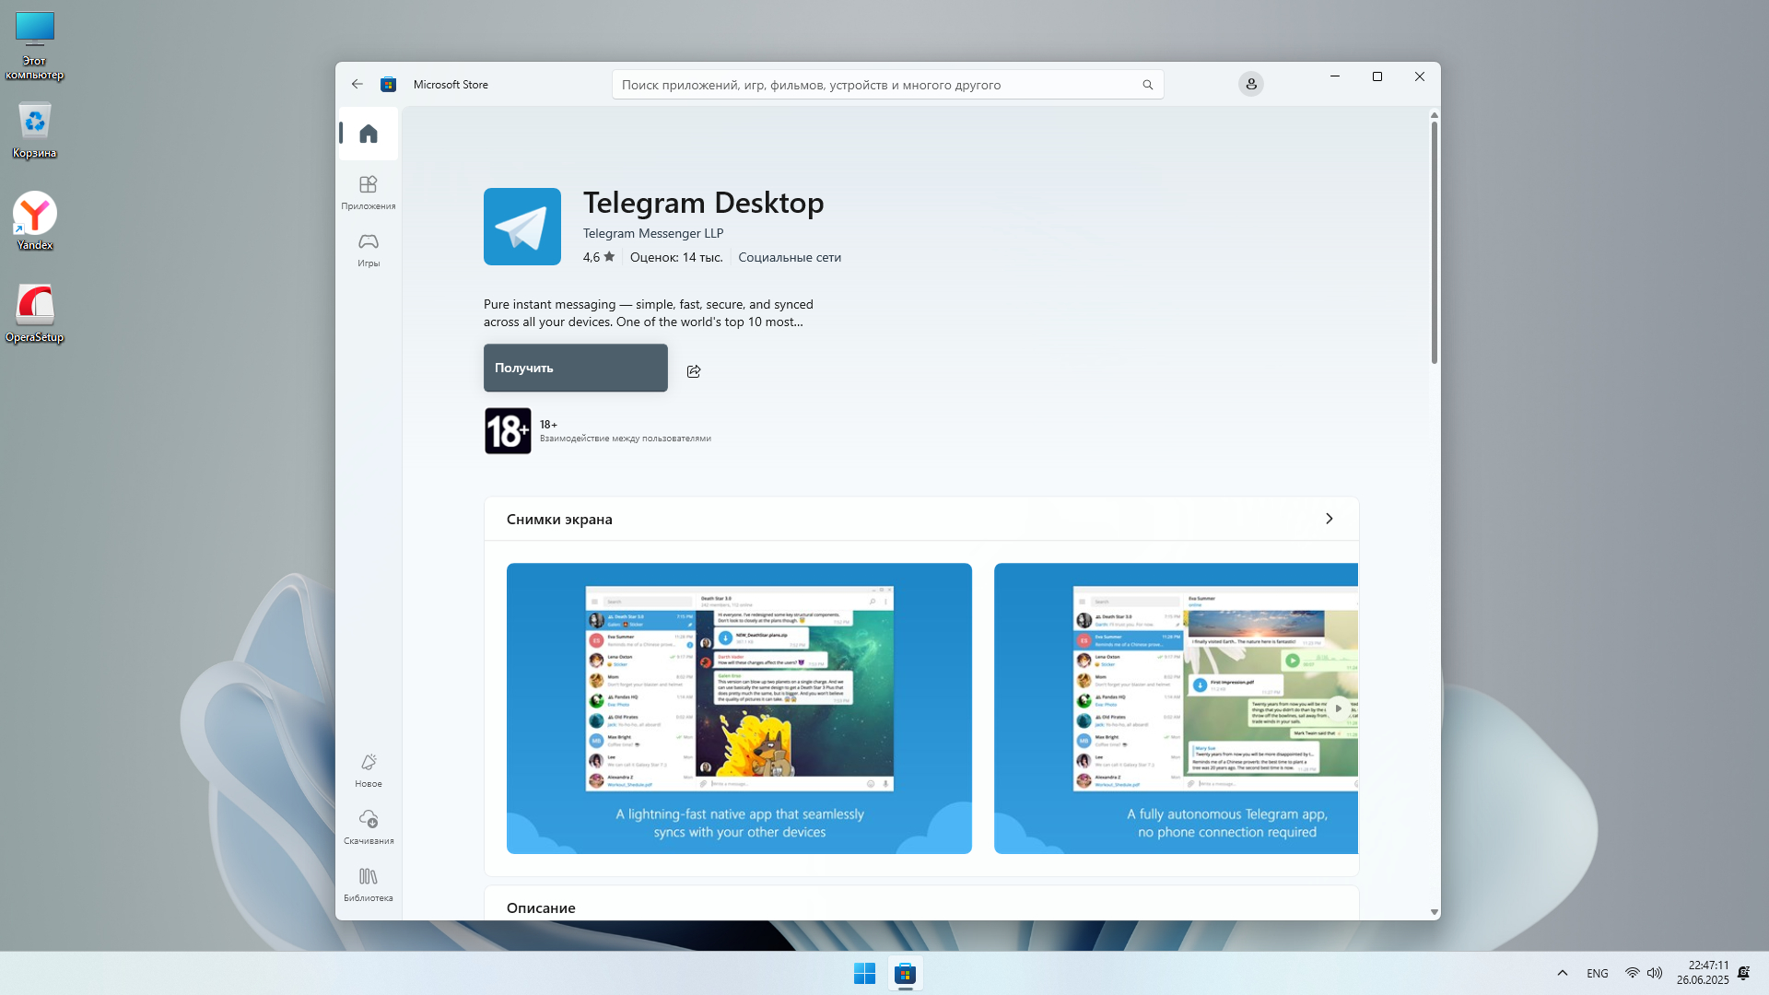Open the Windows Start menu in the taskbar
The height and width of the screenshot is (995, 1769).
coord(864,974)
